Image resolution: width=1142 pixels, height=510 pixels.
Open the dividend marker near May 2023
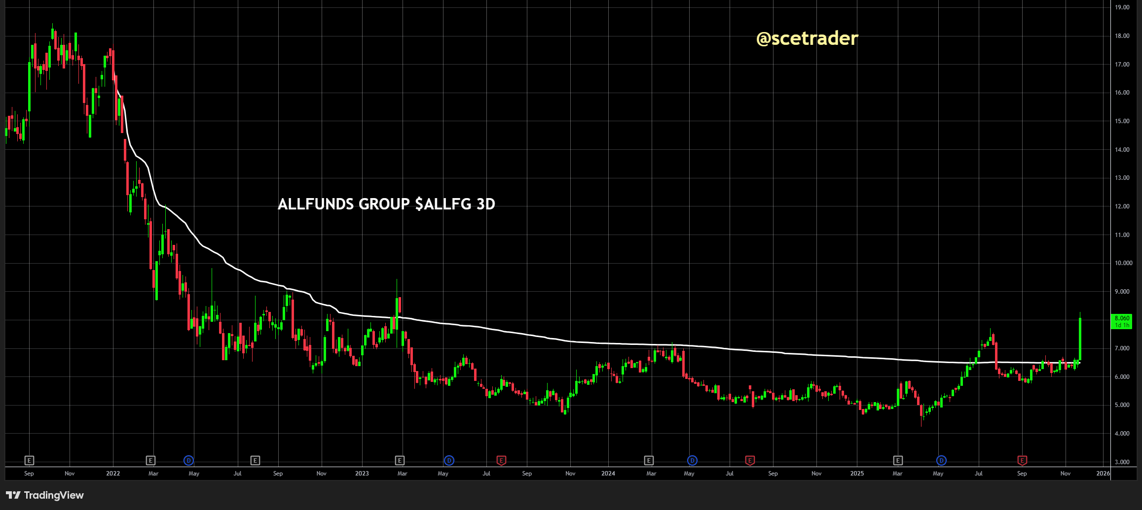449,460
